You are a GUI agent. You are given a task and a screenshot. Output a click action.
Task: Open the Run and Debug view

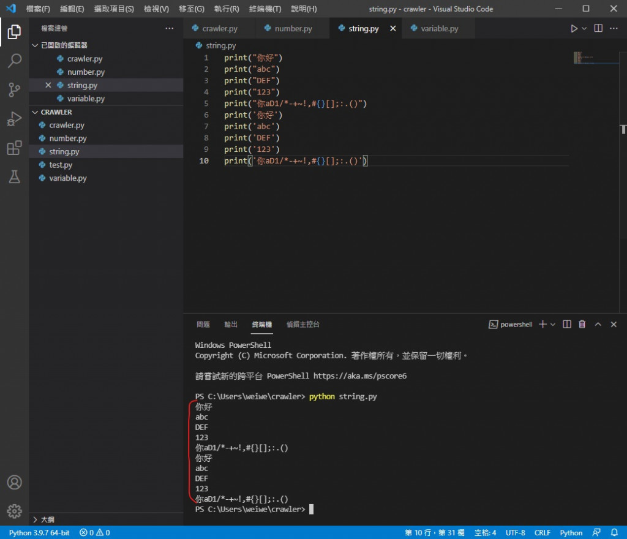point(14,119)
